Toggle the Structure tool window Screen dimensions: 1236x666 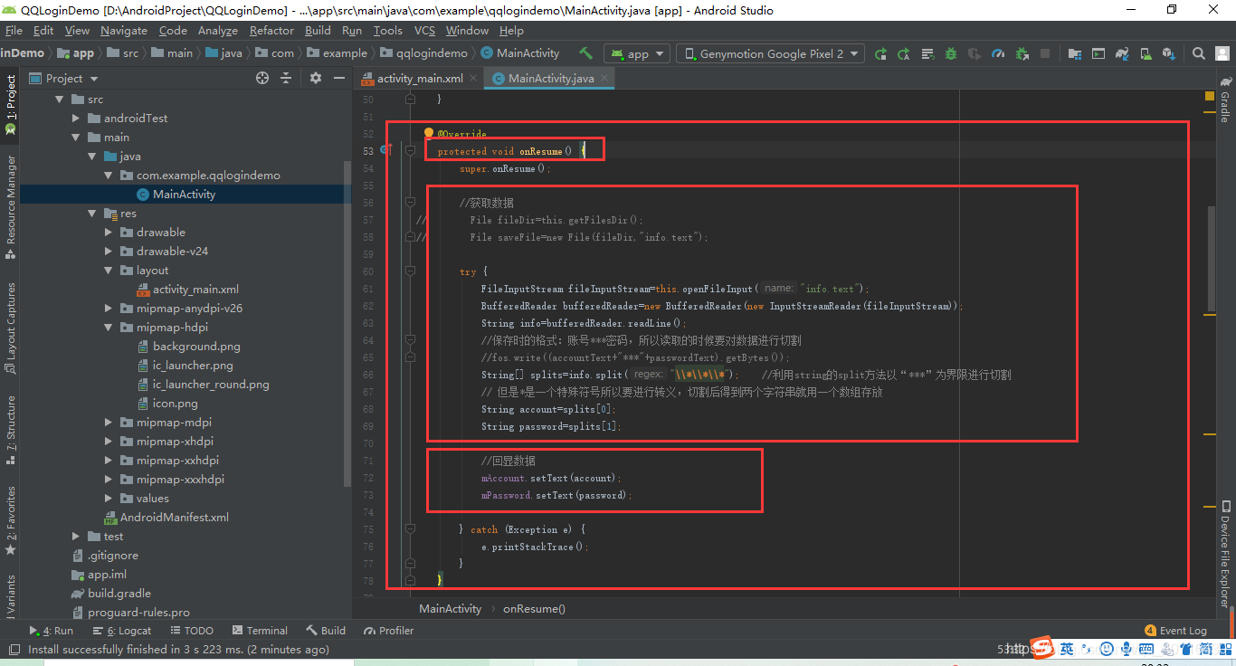pyautogui.click(x=10, y=430)
